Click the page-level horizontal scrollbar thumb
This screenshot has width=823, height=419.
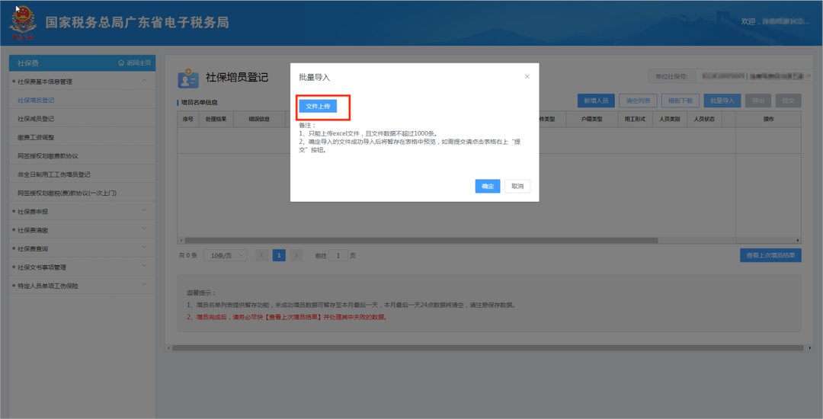488,347
